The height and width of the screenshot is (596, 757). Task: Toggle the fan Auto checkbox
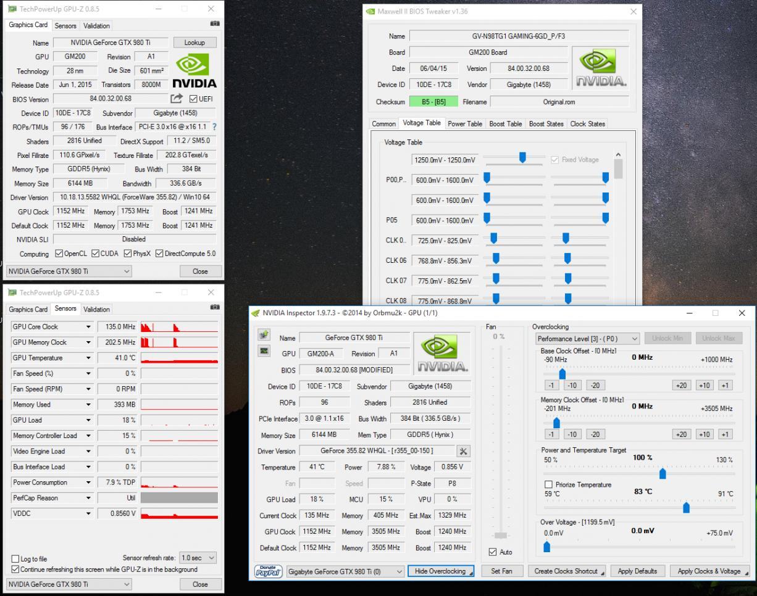pos(493,552)
